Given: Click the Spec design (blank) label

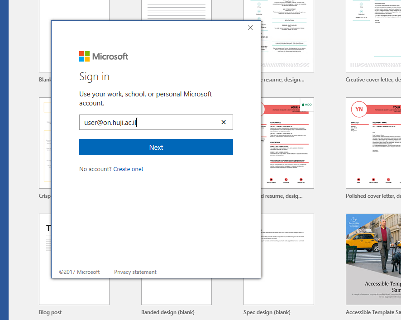Looking at the screenshot, I should click(267, 312).
